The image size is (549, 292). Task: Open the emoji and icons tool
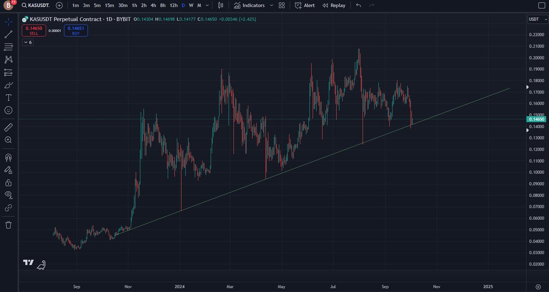click(8, 110)
